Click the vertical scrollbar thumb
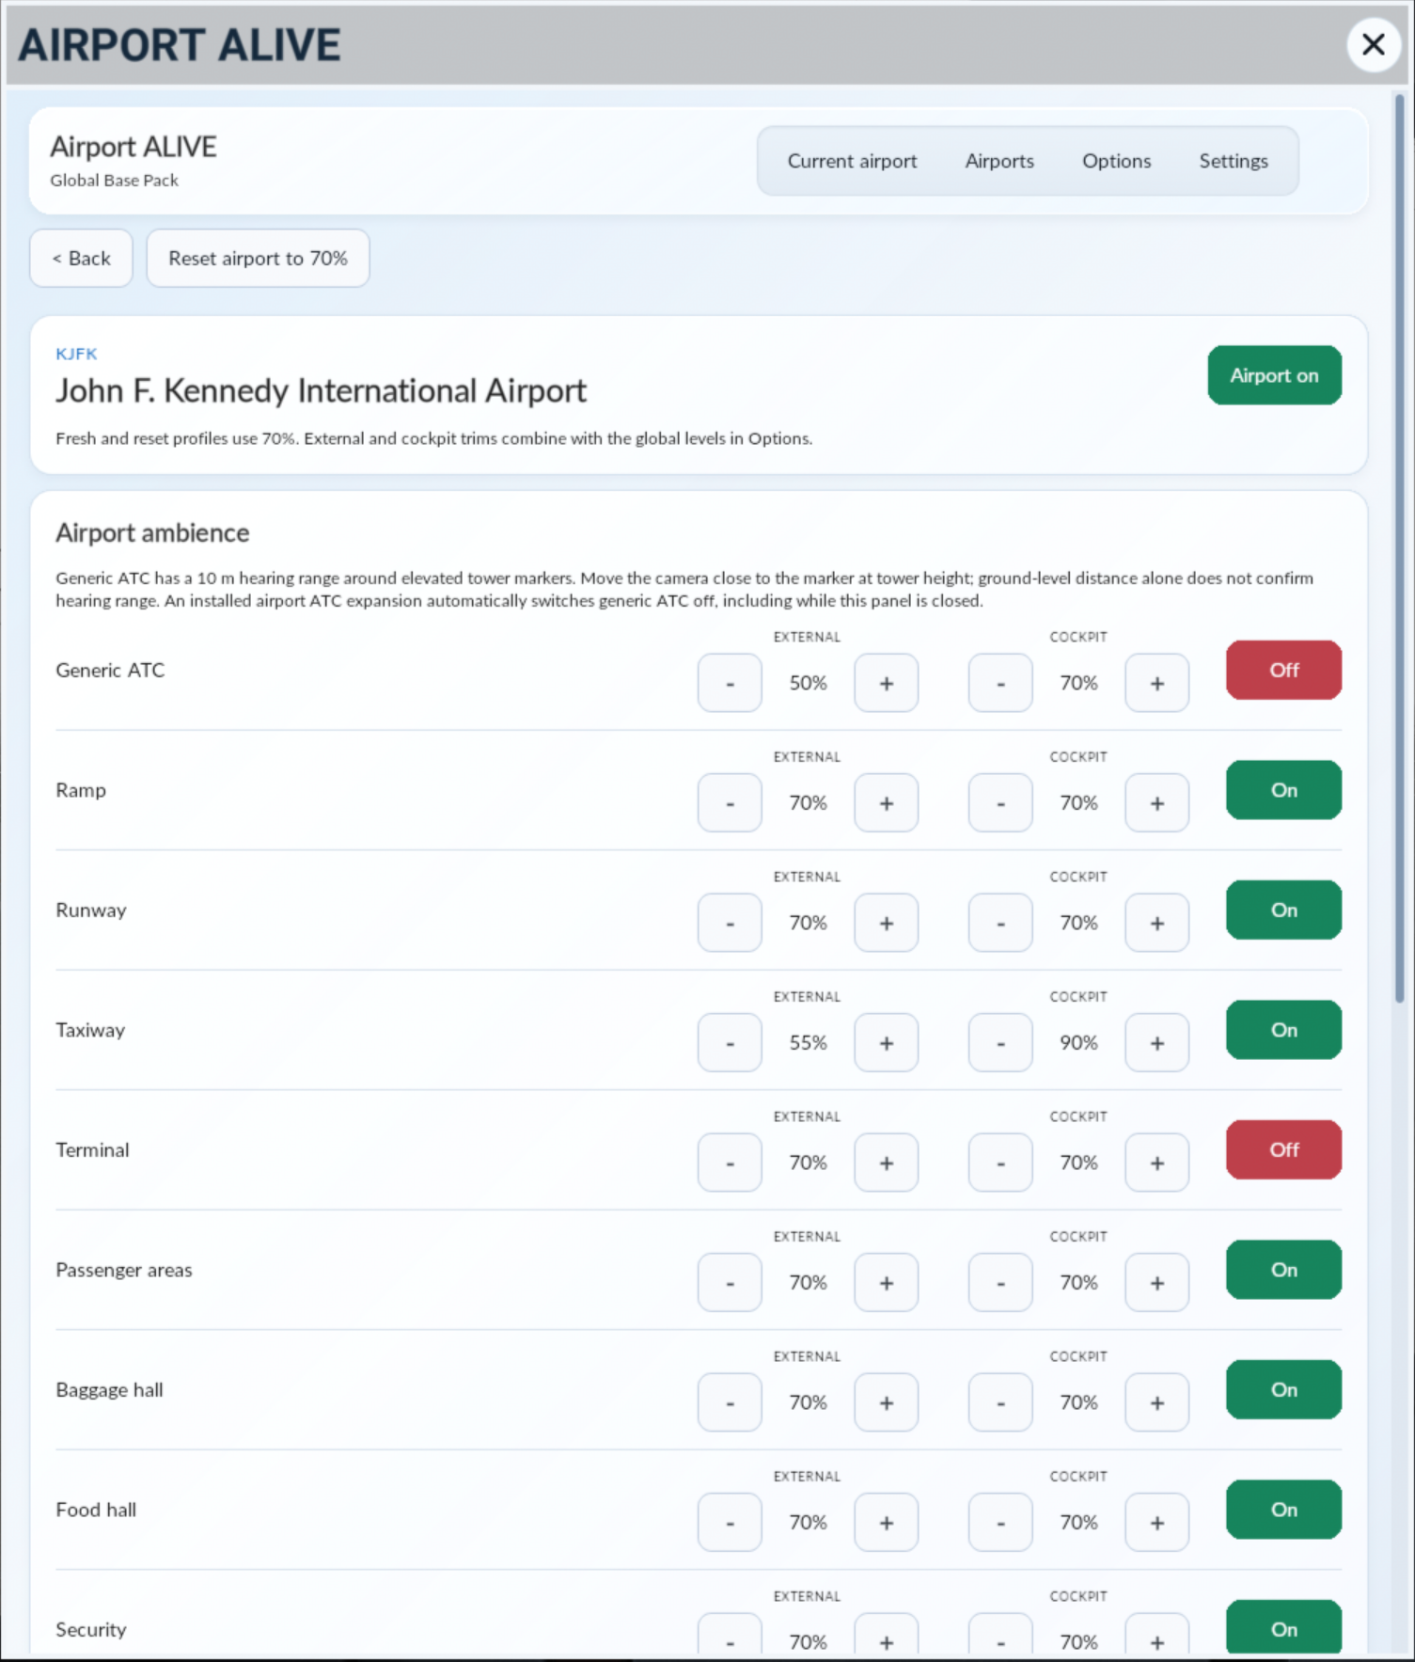This screenshot has height=1662, width=1415. tap(1399, 547)
